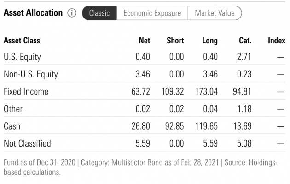The width and height of the screenshot is (290, 184).
Task: Click Cash long value 119.65
Action: click(x=206, y=126)
